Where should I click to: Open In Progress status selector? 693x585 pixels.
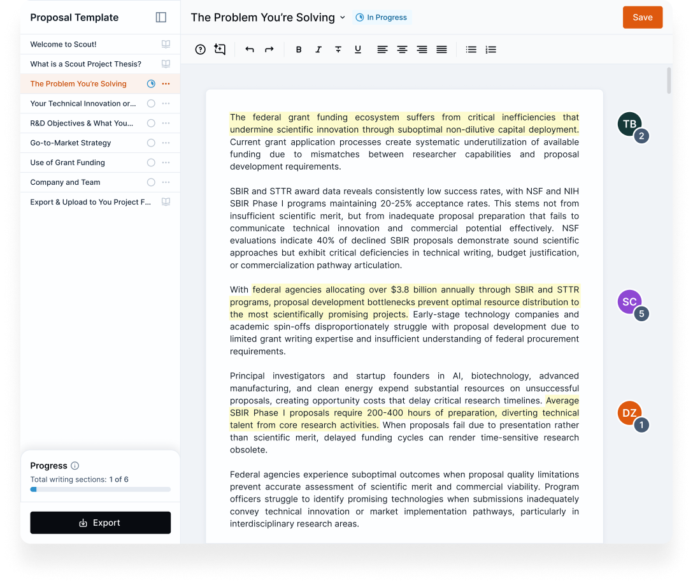[x=382, y=18]
